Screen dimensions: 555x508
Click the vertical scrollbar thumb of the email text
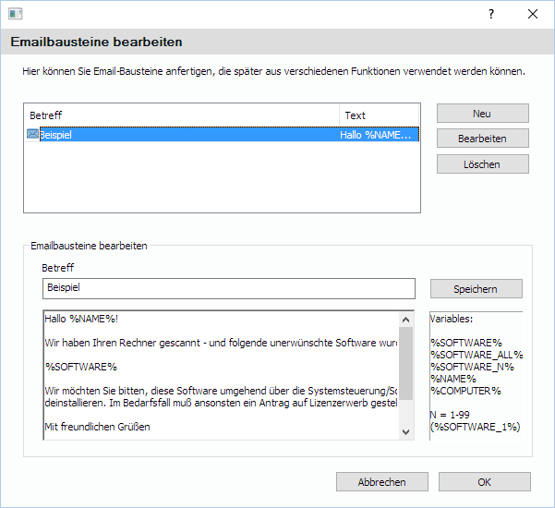click(406, 363)
